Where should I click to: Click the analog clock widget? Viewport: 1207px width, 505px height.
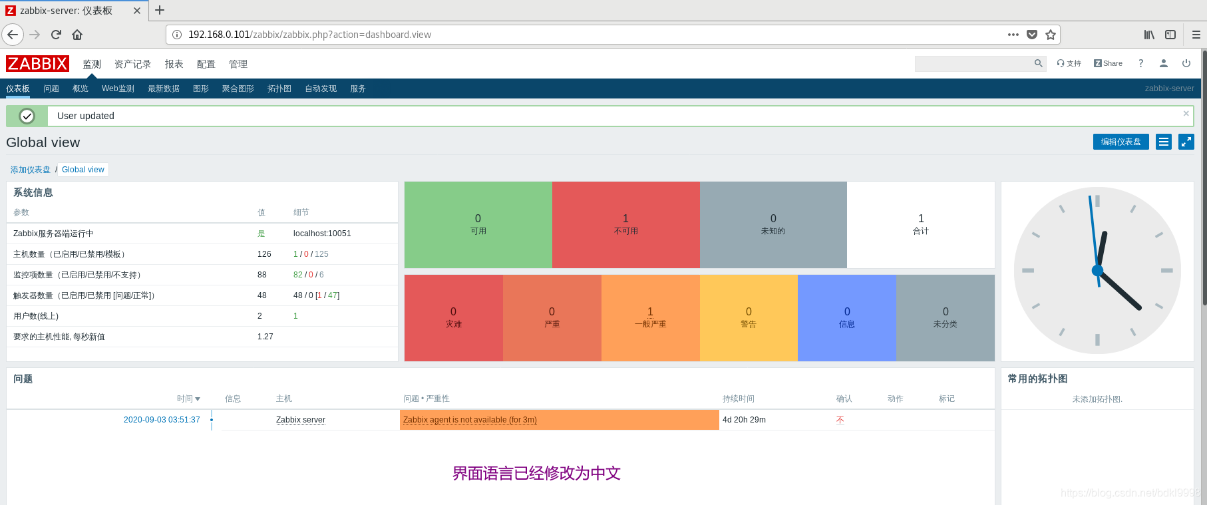[x=1097, y=271]
